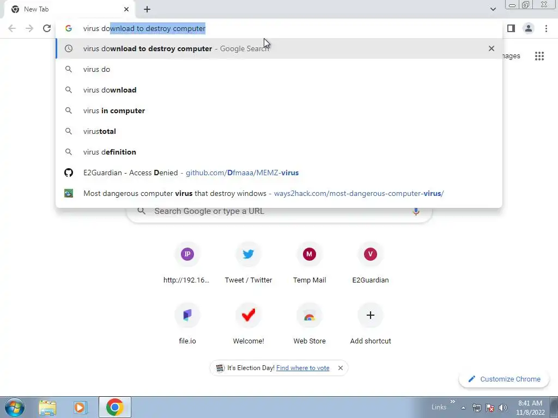Click the Show desktop strip

tap(554, 407)
